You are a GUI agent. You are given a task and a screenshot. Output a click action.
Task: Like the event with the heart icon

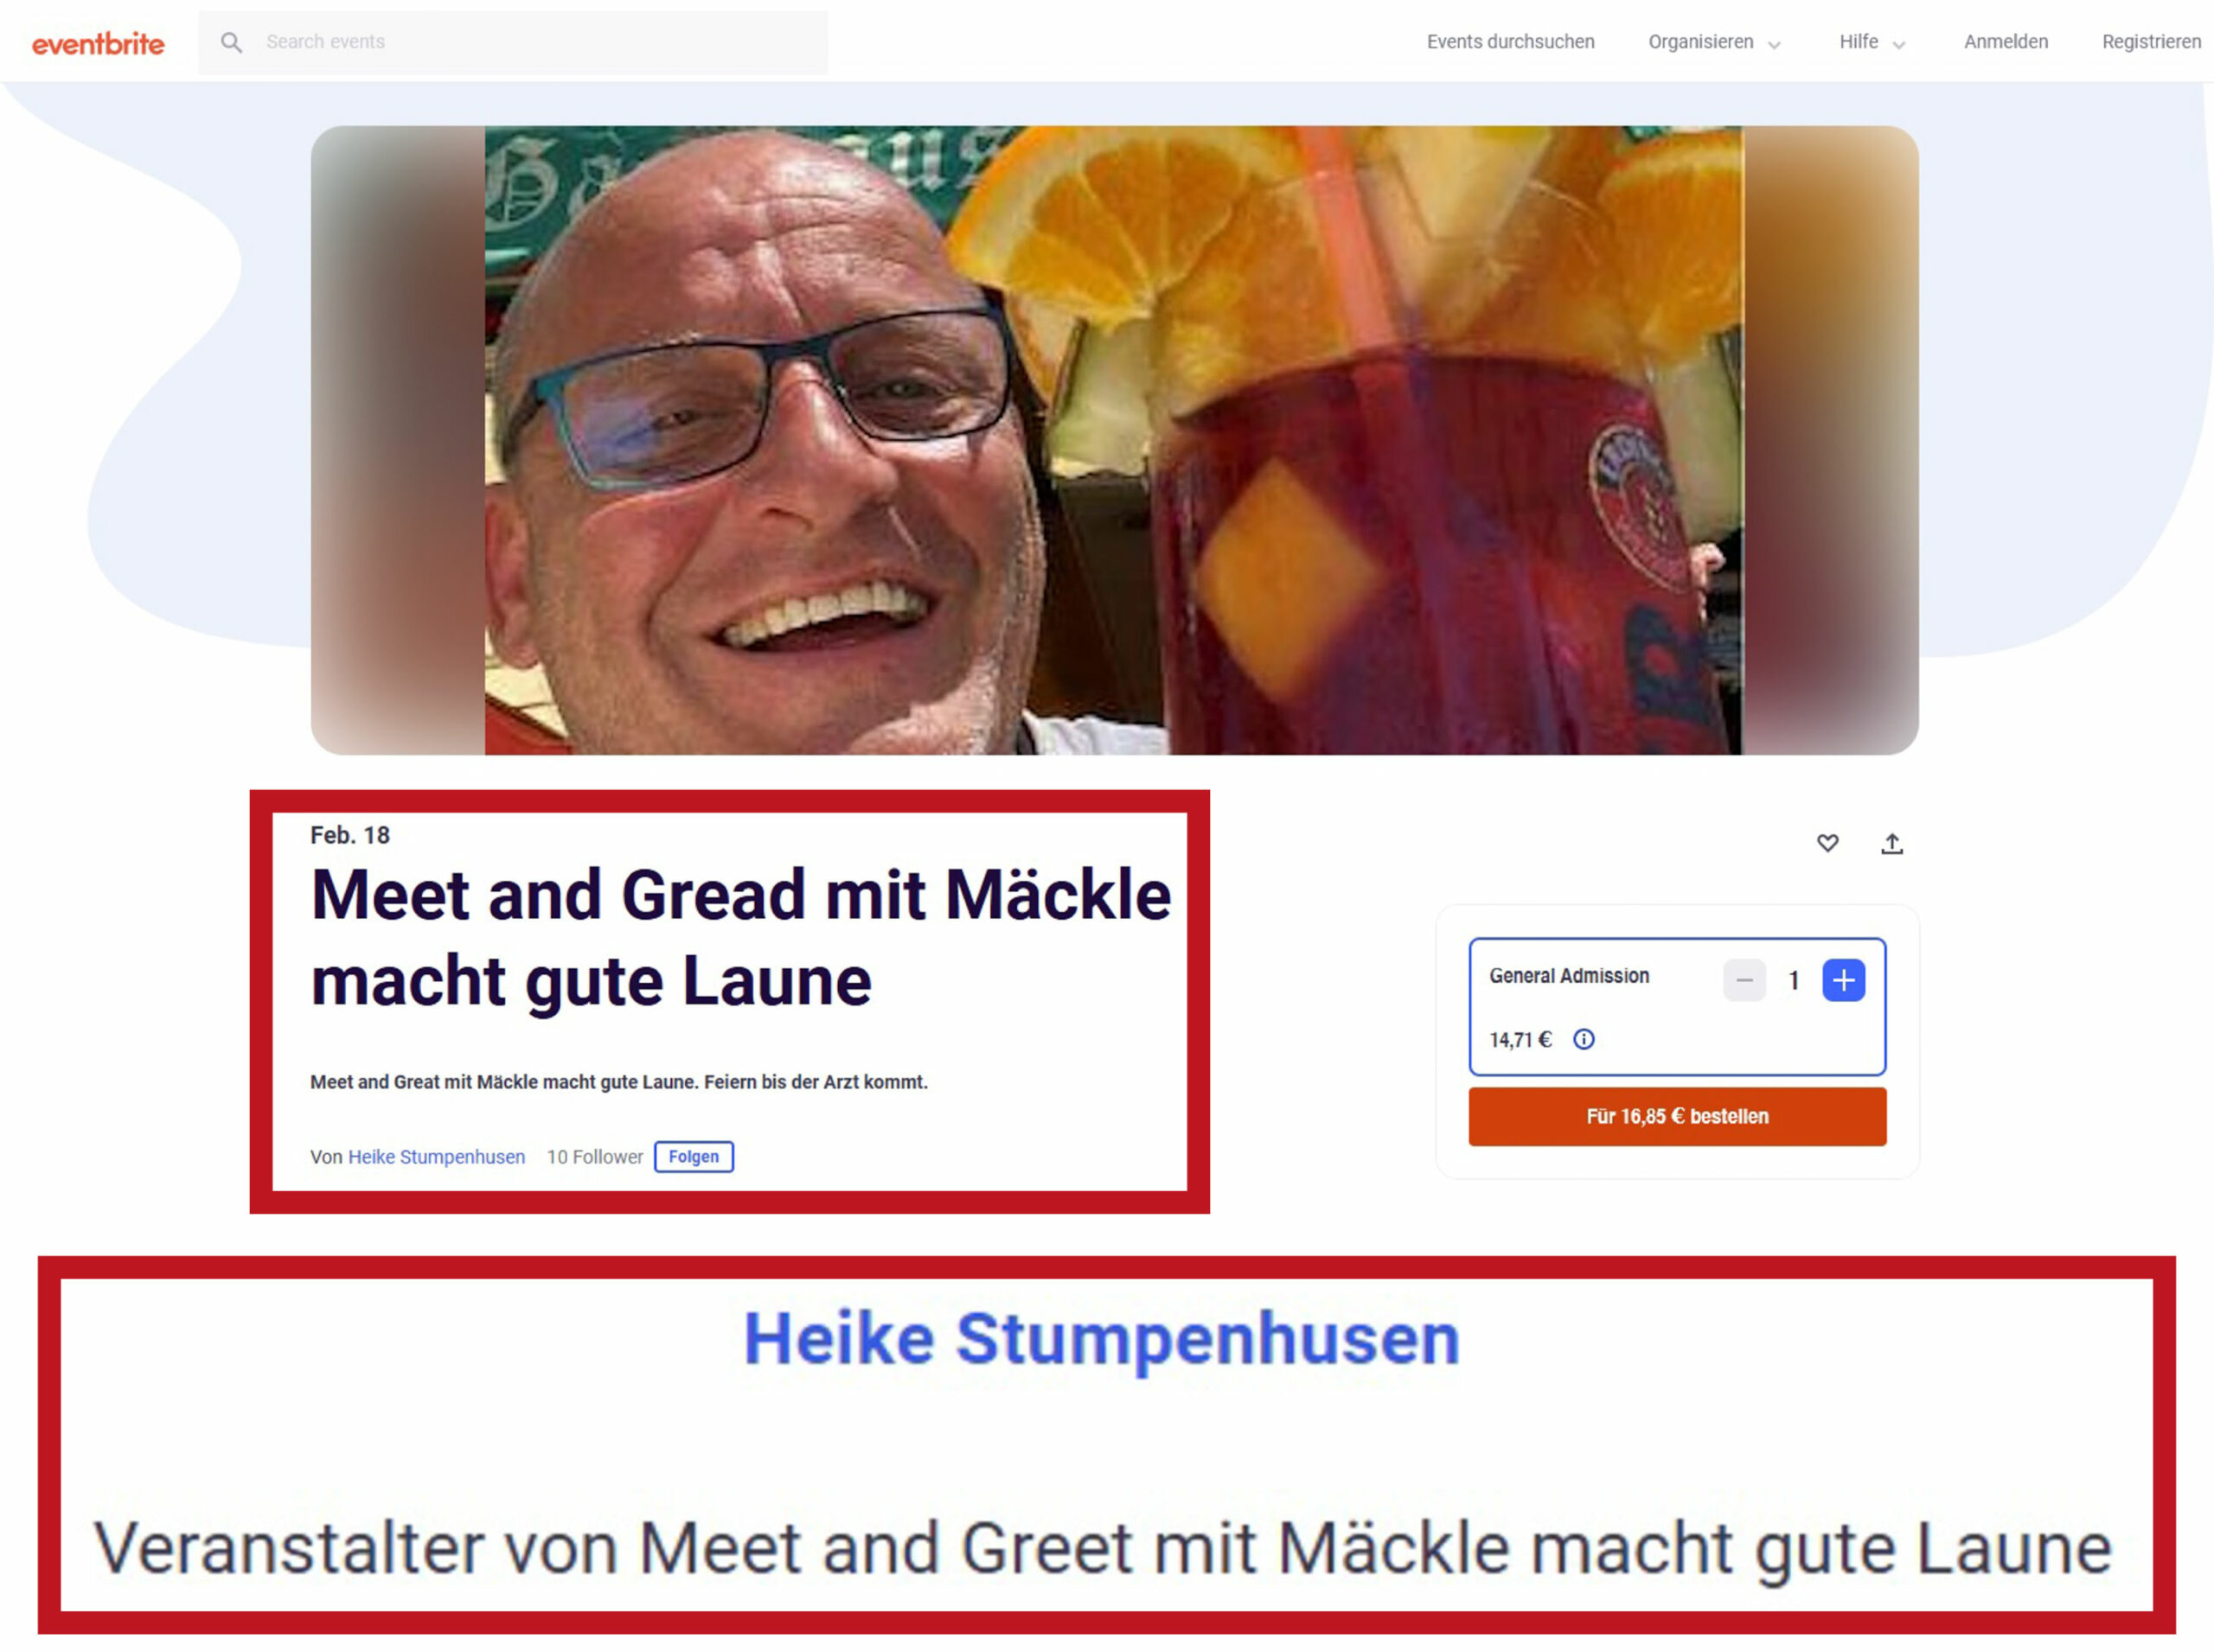[x=1827, y=843]
